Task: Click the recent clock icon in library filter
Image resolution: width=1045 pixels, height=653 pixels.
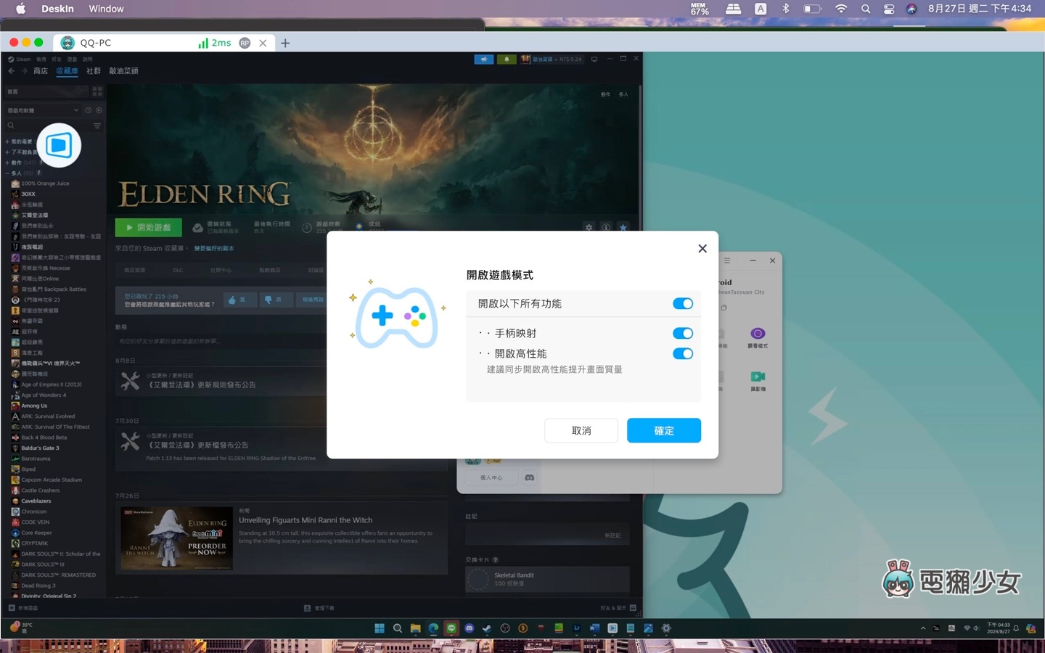Action: (x=89, y=110)
